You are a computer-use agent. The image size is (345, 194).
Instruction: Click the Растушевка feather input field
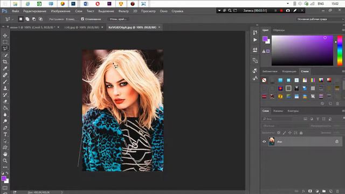coord(71,19)
